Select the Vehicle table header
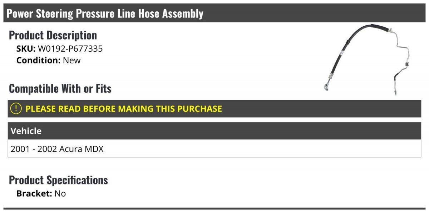 point(214,131)
